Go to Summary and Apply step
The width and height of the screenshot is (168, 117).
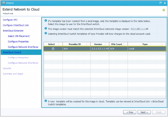coord(13,74)
